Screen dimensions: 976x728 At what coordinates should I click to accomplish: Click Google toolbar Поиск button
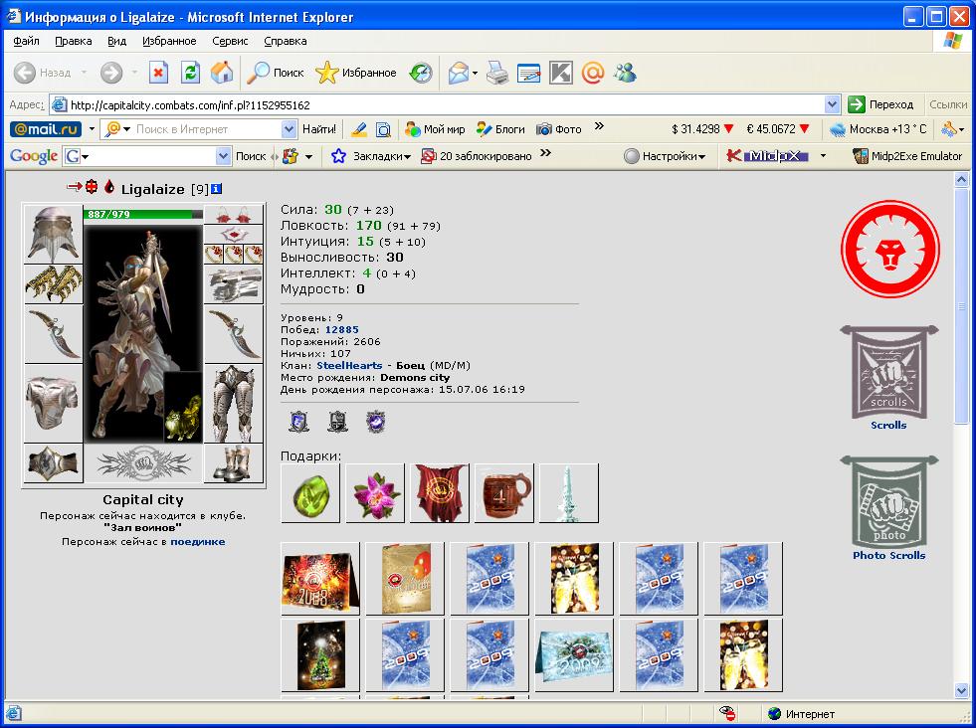coord(251,156)
